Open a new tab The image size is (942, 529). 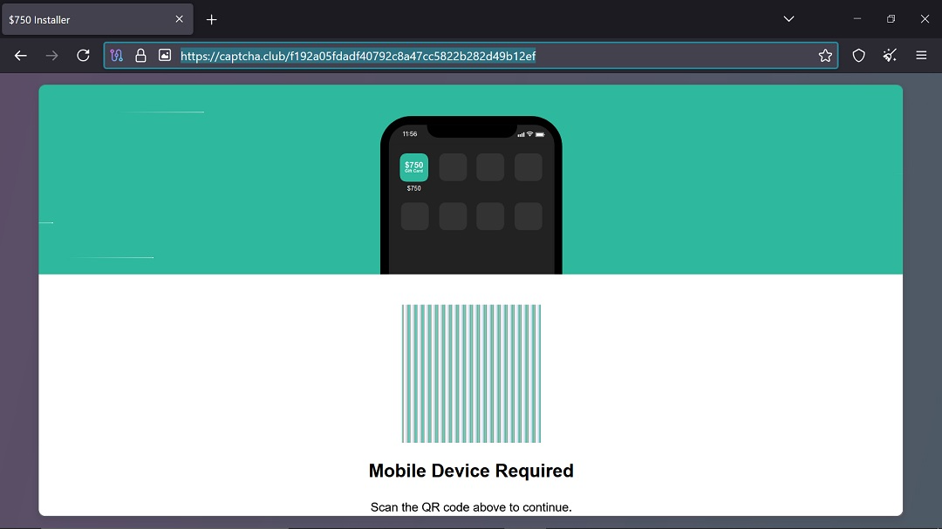point(211,20)
